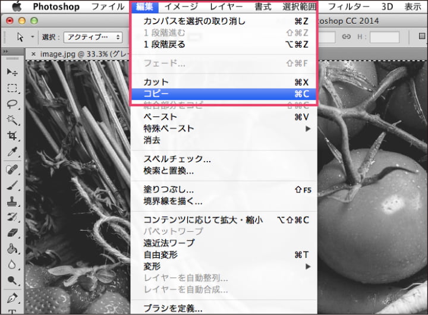Choose ペースト from the menu

pos(224,117)
